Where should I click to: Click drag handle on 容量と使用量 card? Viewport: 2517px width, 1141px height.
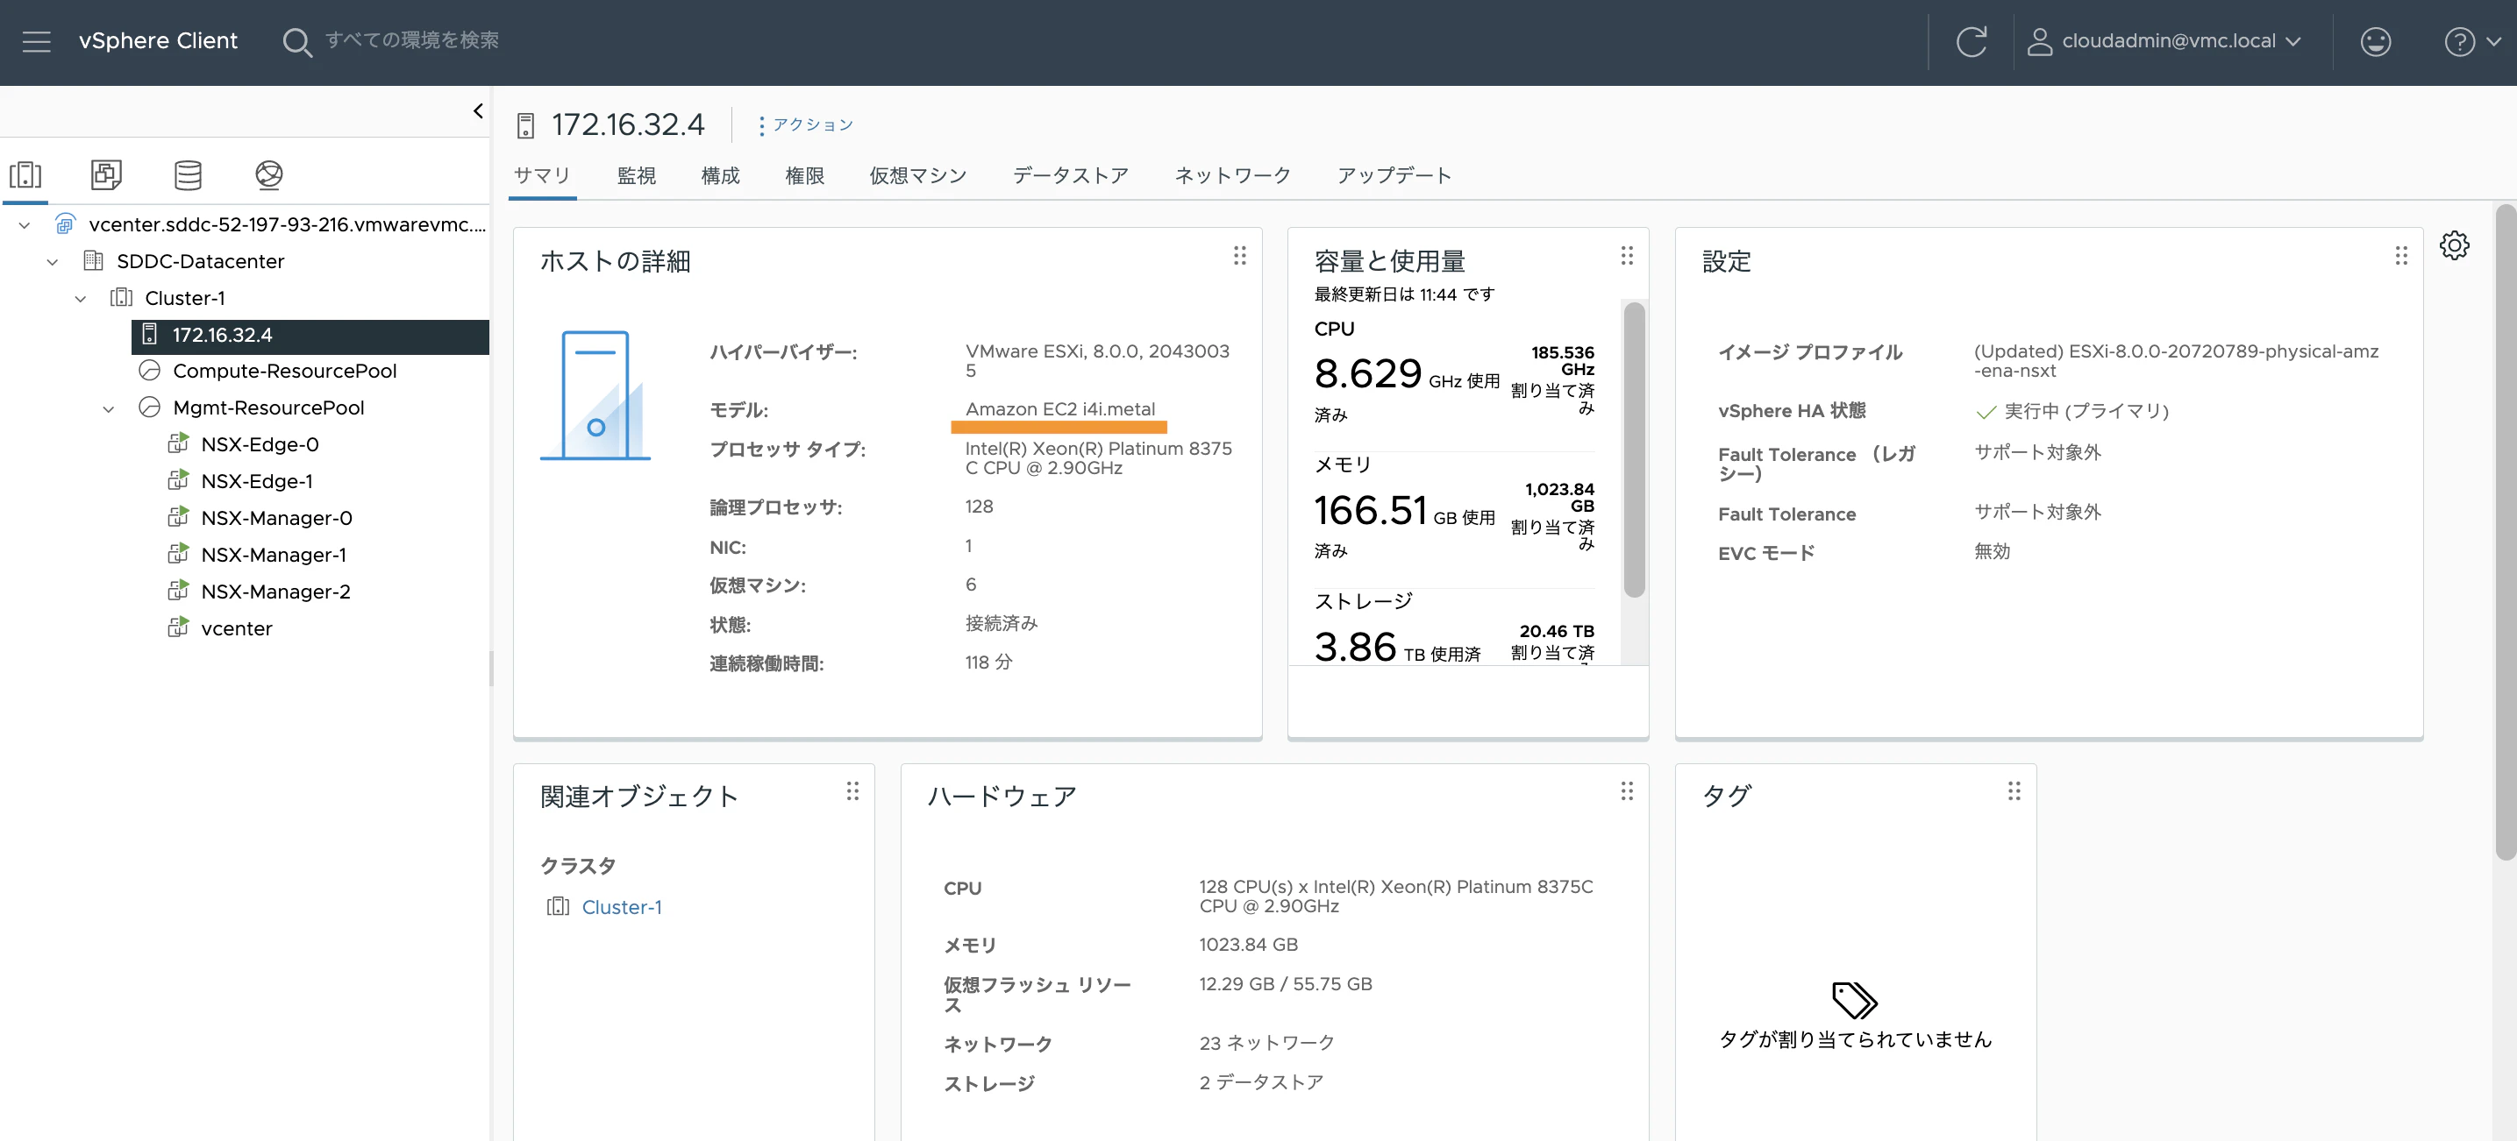[1626, 256]
